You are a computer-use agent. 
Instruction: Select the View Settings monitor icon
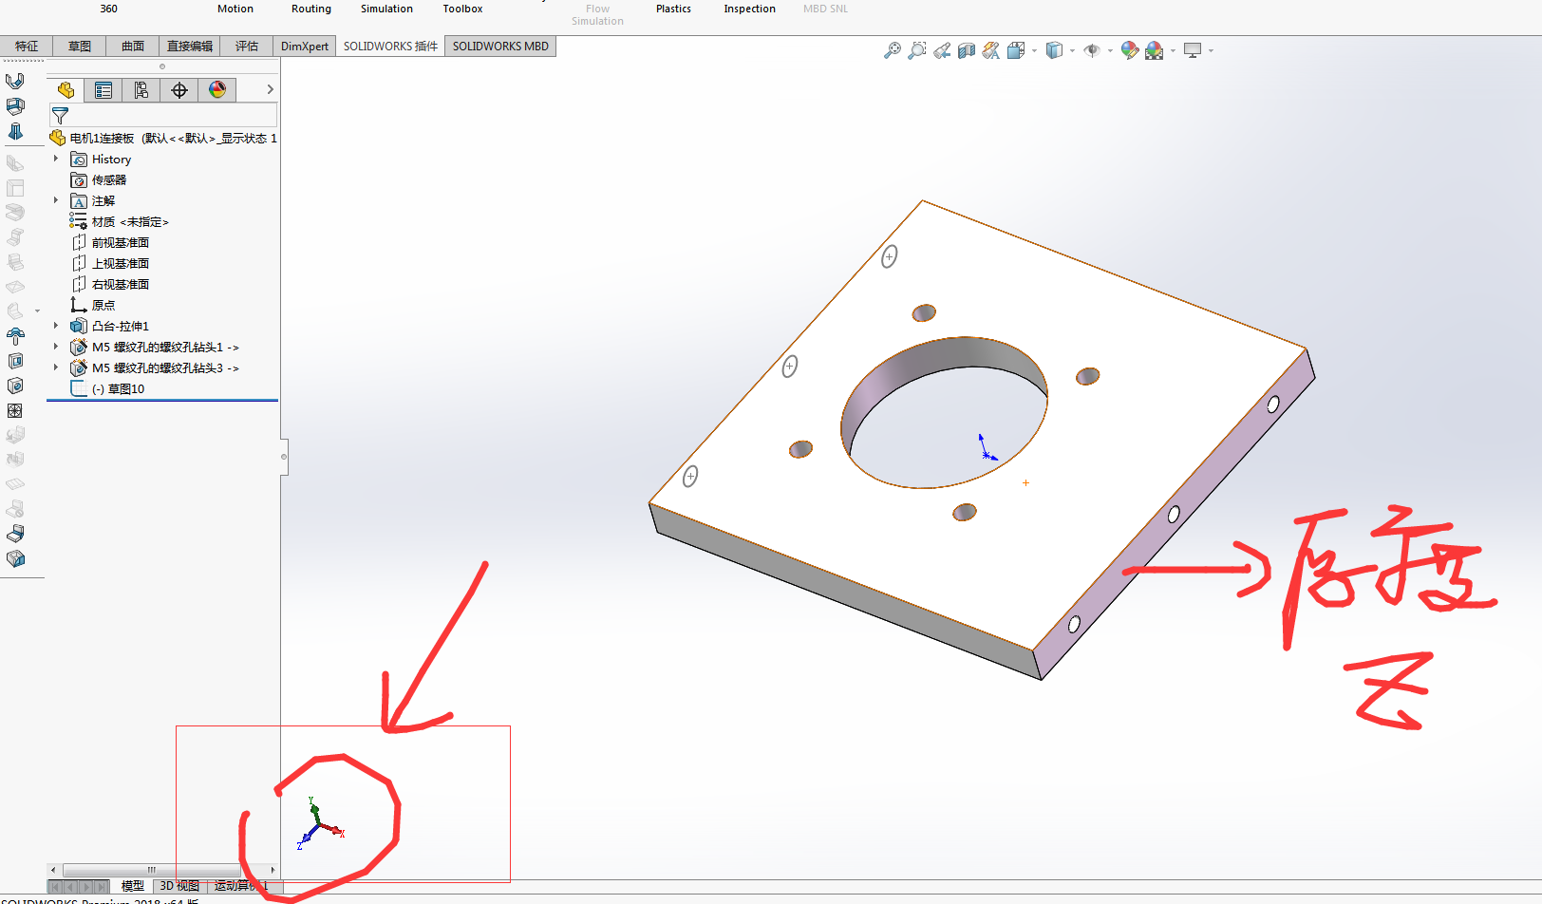coord(1194,50)
